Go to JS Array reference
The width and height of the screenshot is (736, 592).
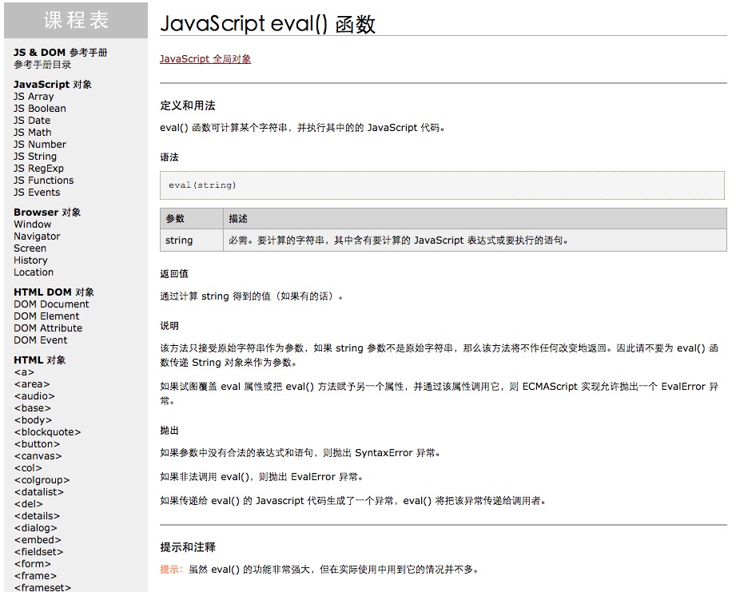click(x=34, y=96)
